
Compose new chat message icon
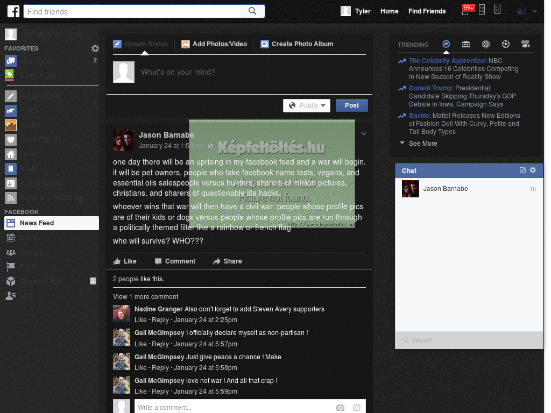click(522, 170)
